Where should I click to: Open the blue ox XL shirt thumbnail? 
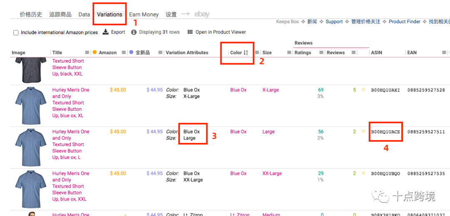click(30, 106)
